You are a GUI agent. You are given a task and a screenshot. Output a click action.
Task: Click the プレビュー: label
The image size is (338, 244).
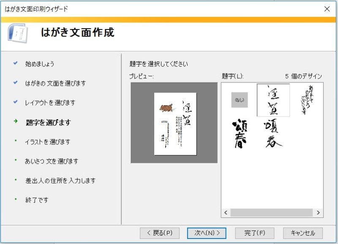click(x=142, y=76)
